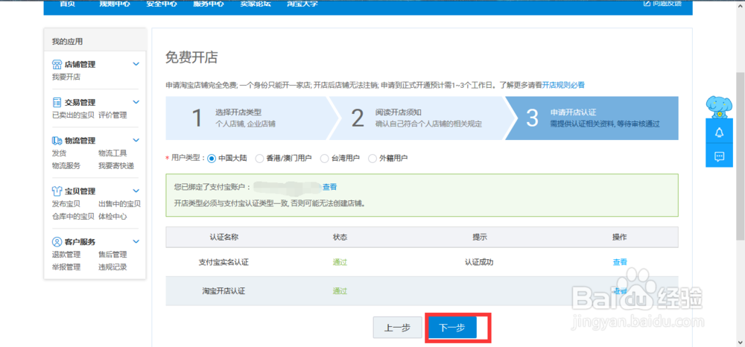This screenshot has width=745, height=347.
Task: Click the 下一步 button
Action: point(452,328)
